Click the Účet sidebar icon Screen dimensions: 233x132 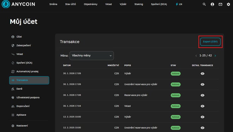13,37
